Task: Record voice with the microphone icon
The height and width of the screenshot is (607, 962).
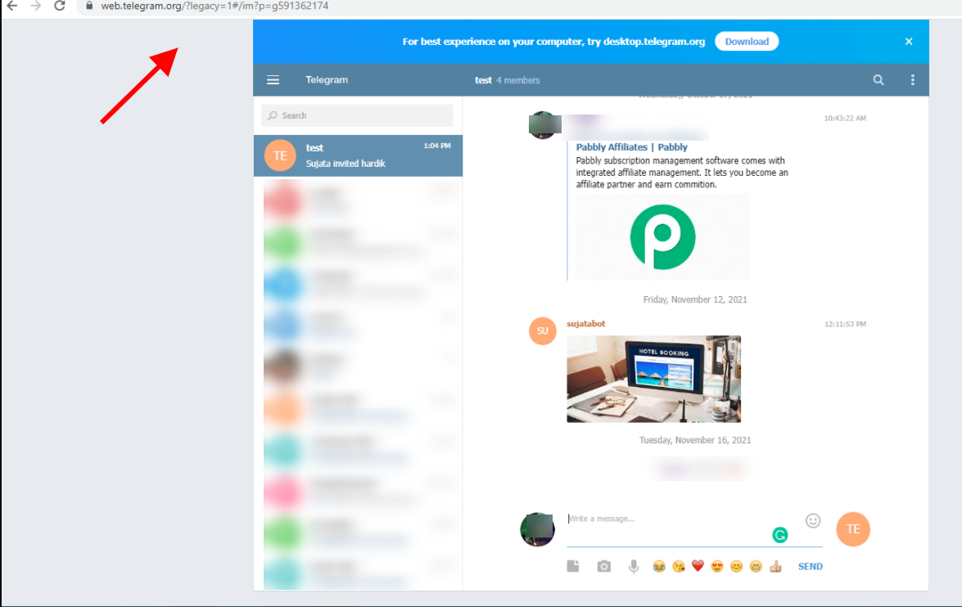Action: click(x=634, y=567)
